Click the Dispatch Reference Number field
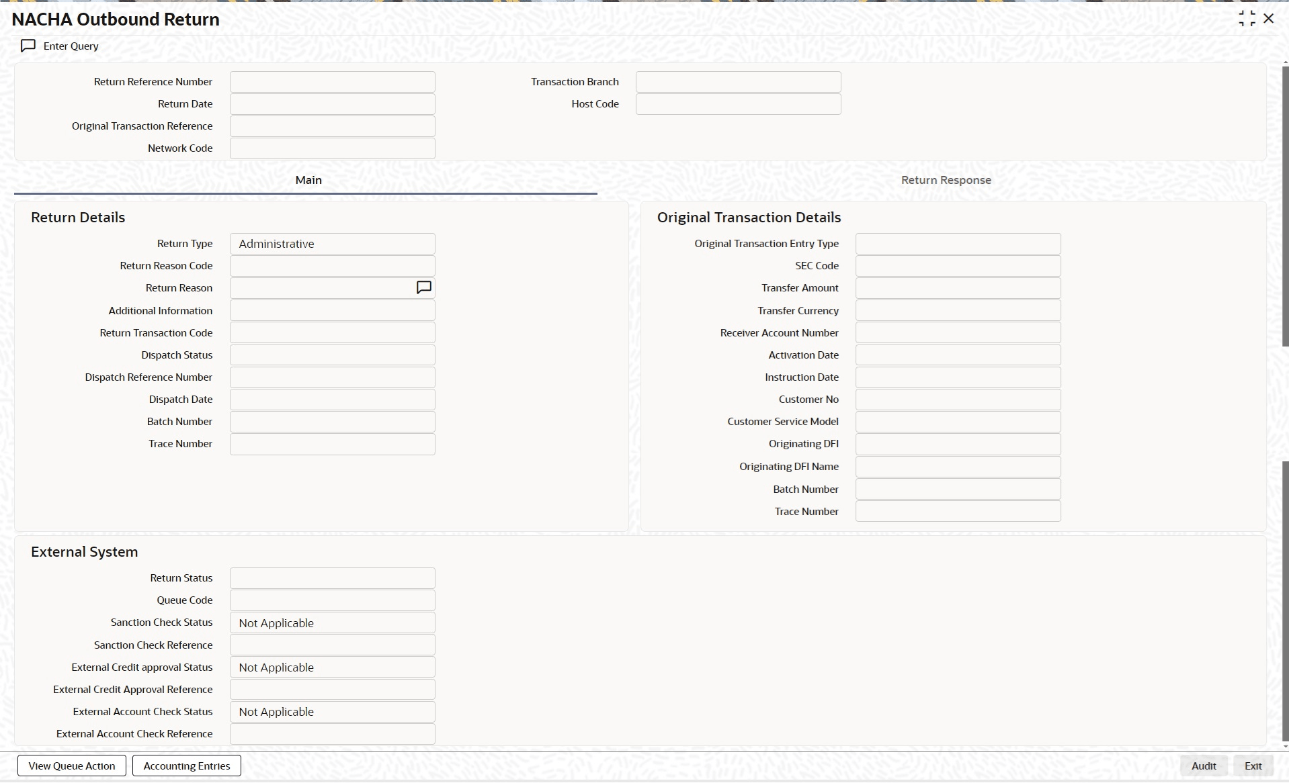This screenshot has width=1289, height=783. (x=333, y=377)
